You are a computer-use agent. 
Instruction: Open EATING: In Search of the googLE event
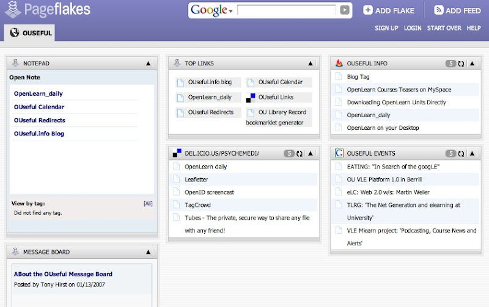pos(393,167)
